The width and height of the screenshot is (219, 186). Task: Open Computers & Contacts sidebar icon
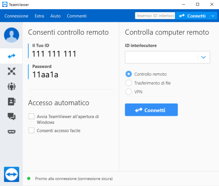[11, 102]
